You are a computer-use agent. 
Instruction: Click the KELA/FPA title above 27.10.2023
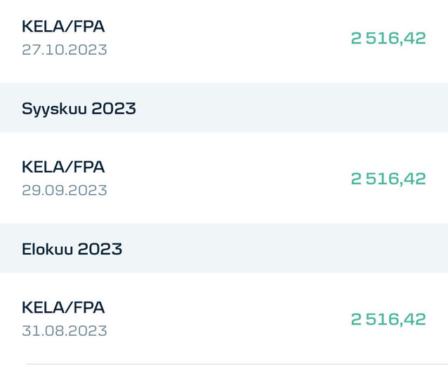tap(63, 27)
